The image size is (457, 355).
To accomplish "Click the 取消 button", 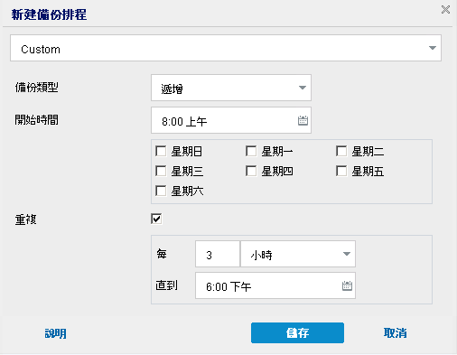I will click(396, 333).
